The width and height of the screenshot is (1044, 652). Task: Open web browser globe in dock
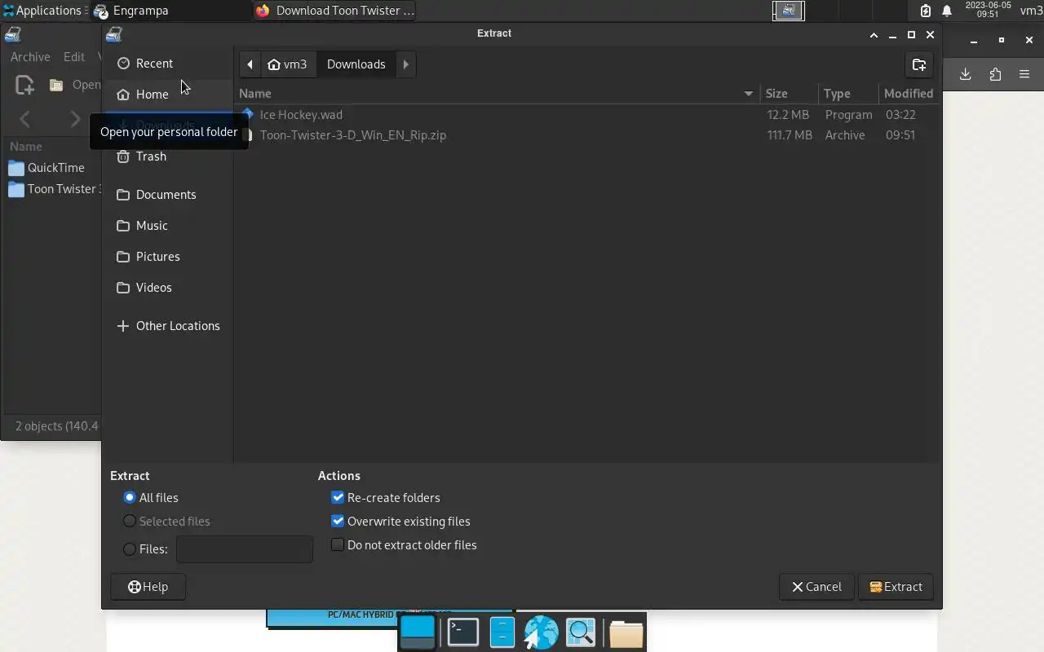click(541, 632)
